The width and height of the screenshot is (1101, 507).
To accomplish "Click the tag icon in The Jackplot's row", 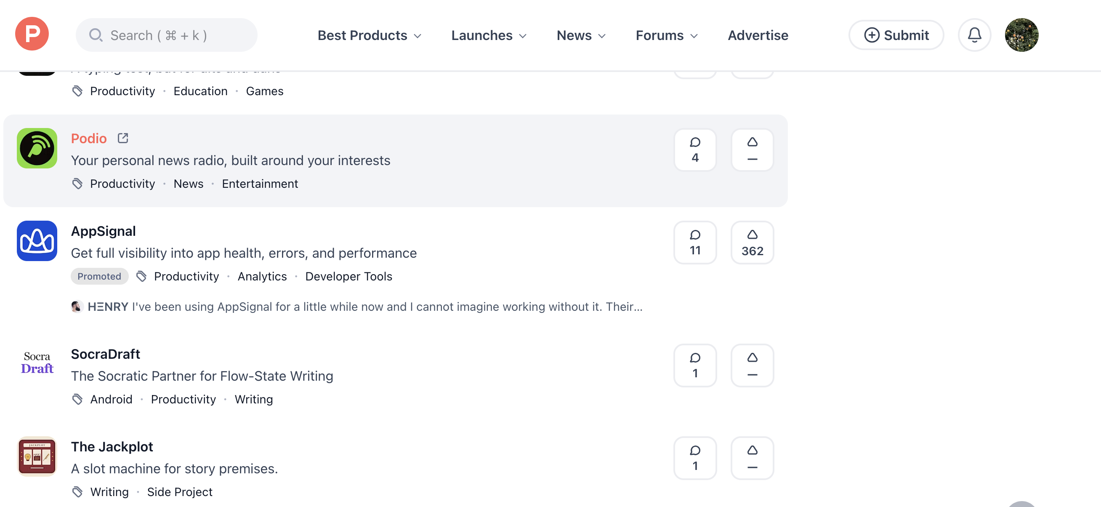I will 77,492.
